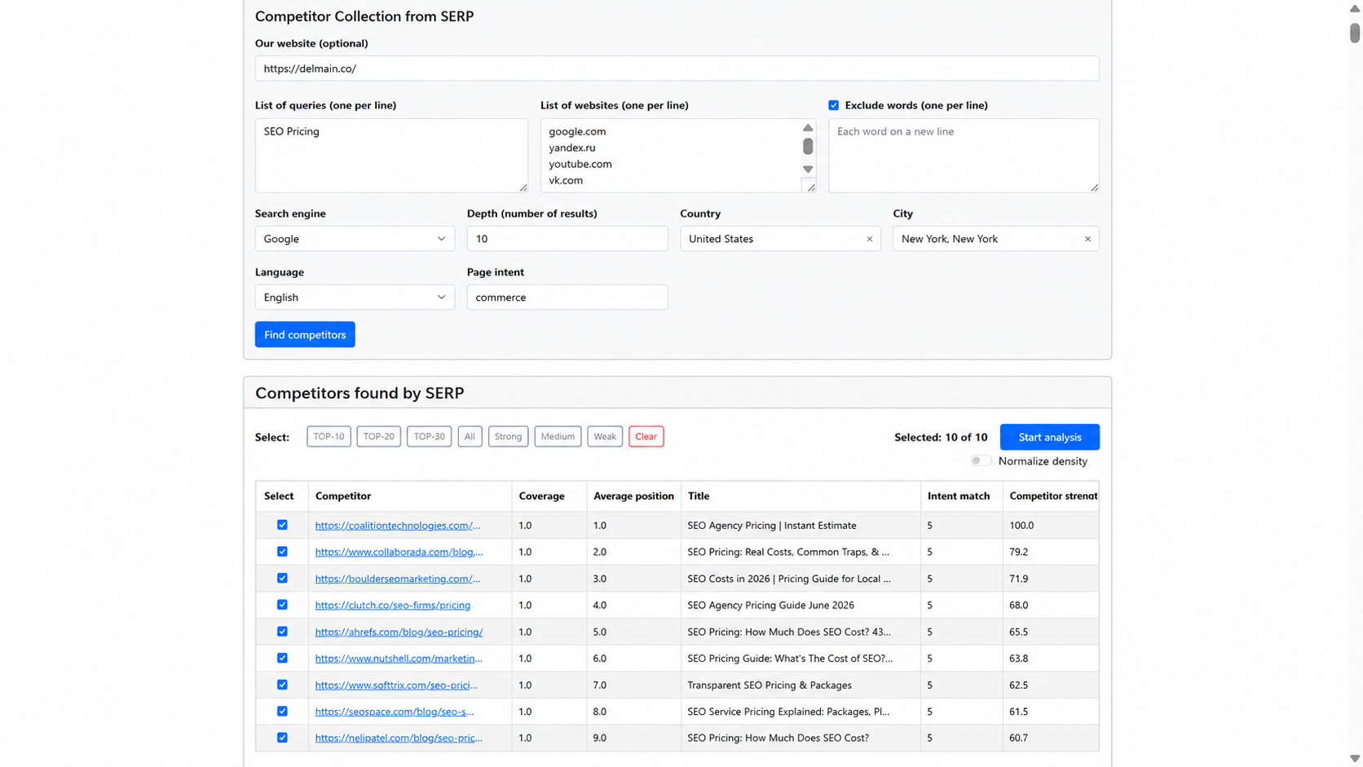Open the ahrefs.com seo-pricing blog link
This screenshot has width=1363, height=767.
(x=399, y=632)
